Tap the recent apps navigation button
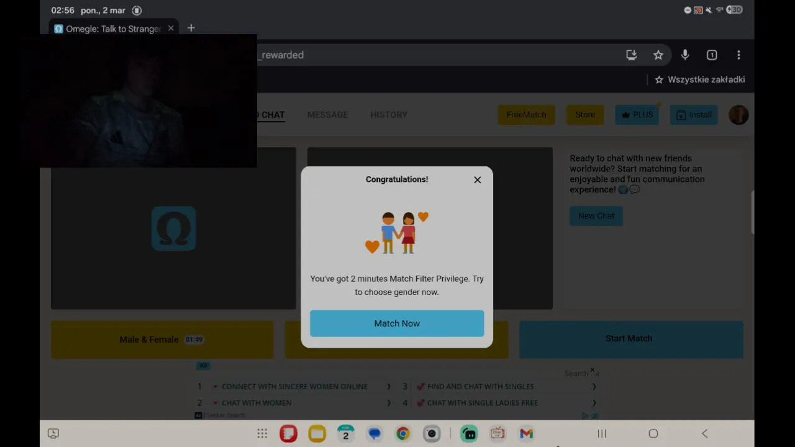Screen dimensions: 795x447 (x=602, y=434)
